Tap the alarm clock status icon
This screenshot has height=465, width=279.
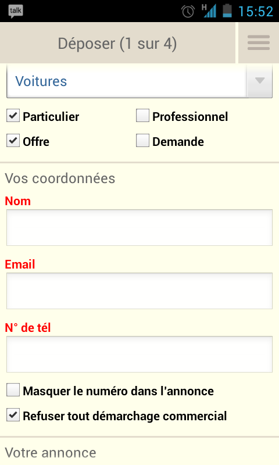click(188, 12)
